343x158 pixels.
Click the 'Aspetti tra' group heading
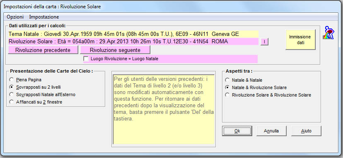tap(239, 71)
